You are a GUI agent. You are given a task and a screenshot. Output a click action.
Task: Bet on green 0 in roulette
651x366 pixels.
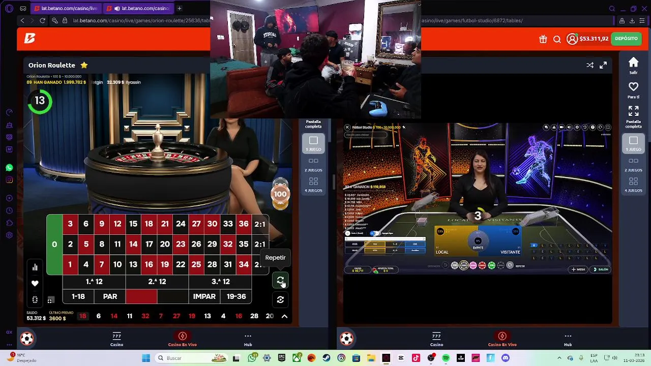54,245
